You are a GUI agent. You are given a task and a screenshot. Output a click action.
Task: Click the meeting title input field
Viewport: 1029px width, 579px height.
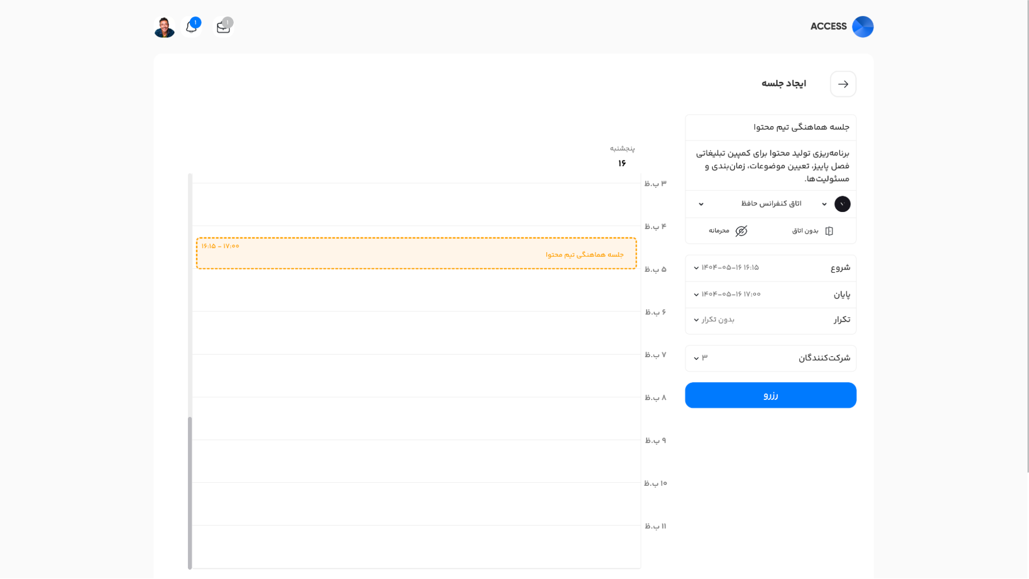770,127
